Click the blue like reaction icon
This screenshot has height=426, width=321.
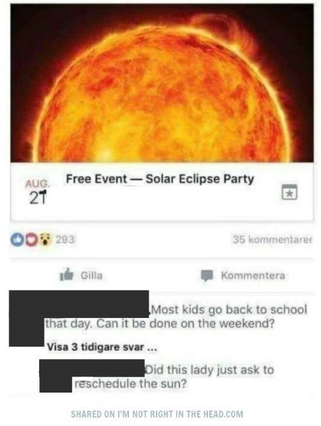[x=17, y=240]
